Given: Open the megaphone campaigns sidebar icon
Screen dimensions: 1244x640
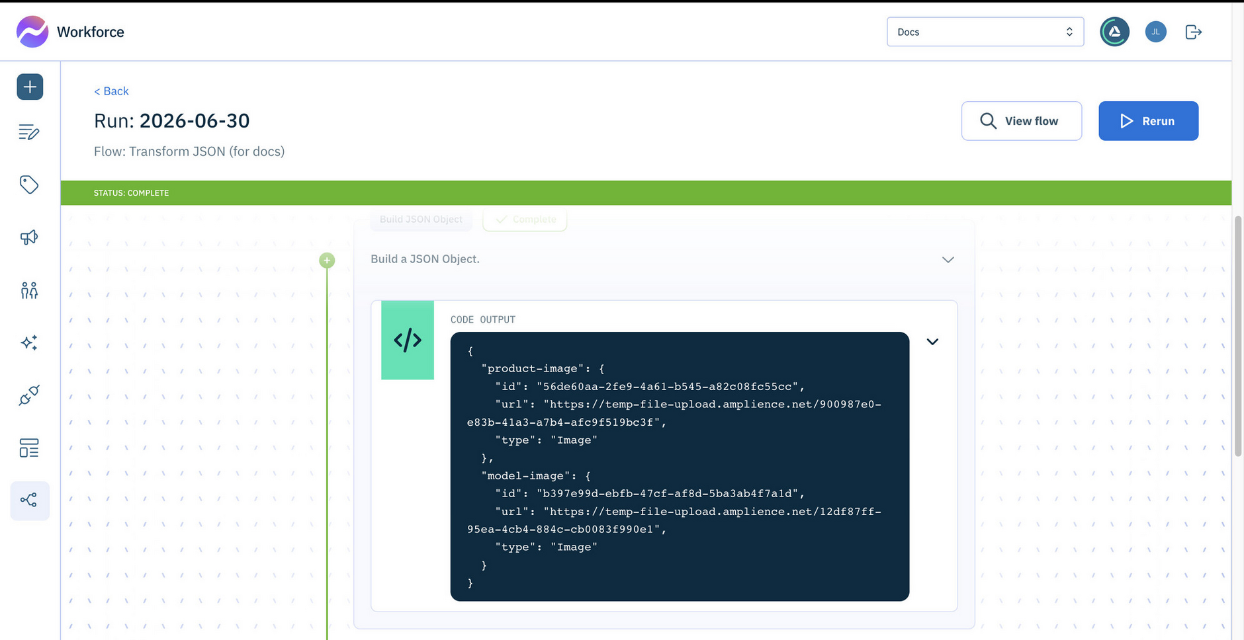Looking at the screenshot, I should (29, 237).
